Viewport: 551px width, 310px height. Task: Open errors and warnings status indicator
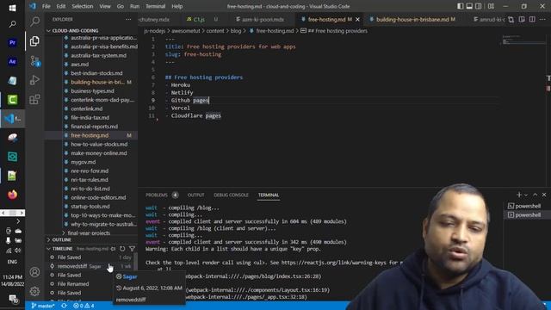pos(84,306)
